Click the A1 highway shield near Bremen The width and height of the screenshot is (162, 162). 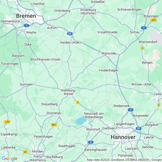coord(26,26)
